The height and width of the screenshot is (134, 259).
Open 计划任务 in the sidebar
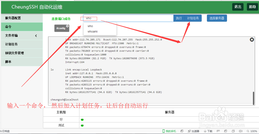(x=22, y=44)
